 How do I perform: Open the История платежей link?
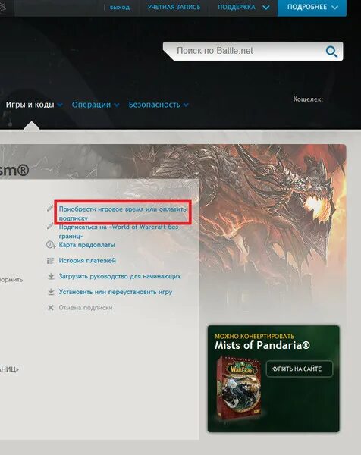87,261
